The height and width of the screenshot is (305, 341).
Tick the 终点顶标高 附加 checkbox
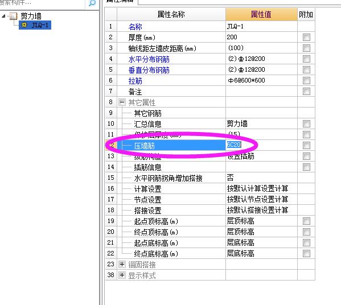point(306,232)
